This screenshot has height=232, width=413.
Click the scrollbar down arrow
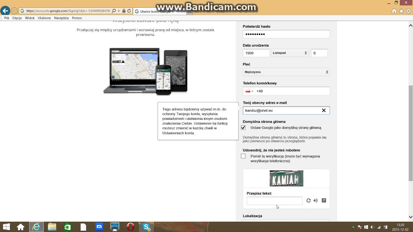(411, 217)
